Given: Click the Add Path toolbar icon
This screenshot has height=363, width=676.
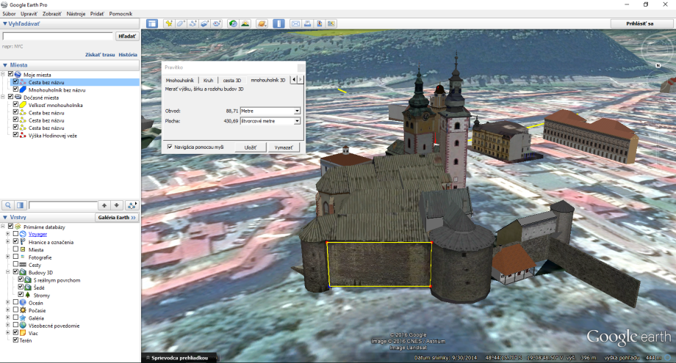Looking at the screenshot, I should point(193,23).
